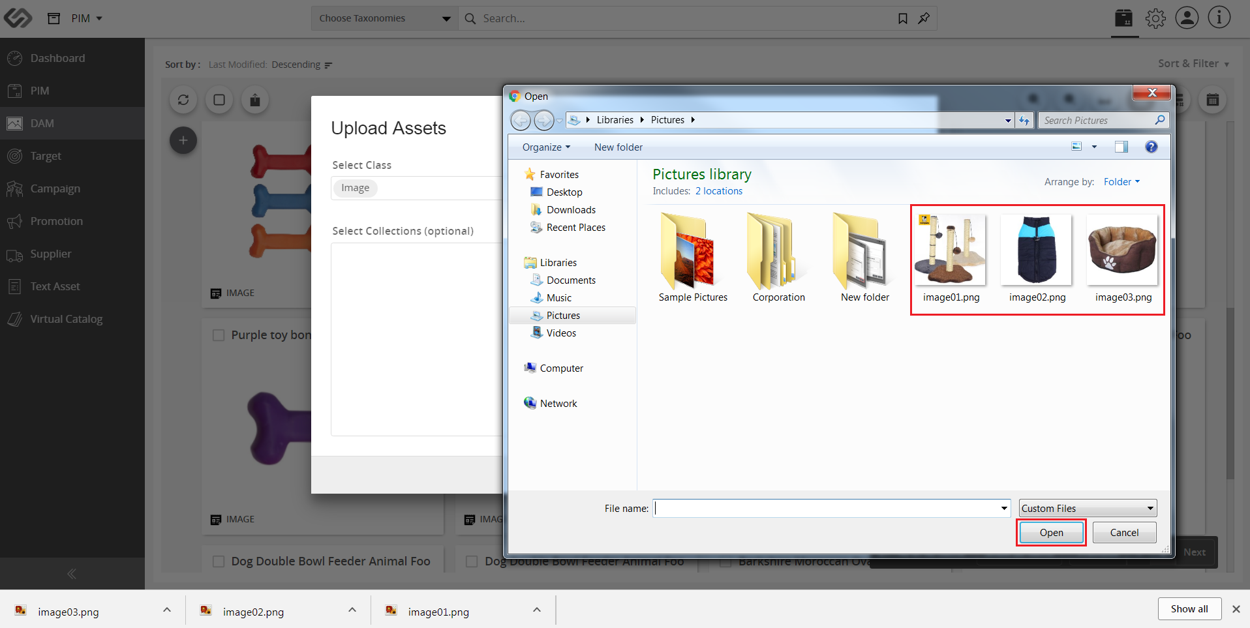This screenshot has width=1250, height=628.
Task: Change the view with the views icon
Action: point(1077,147)
